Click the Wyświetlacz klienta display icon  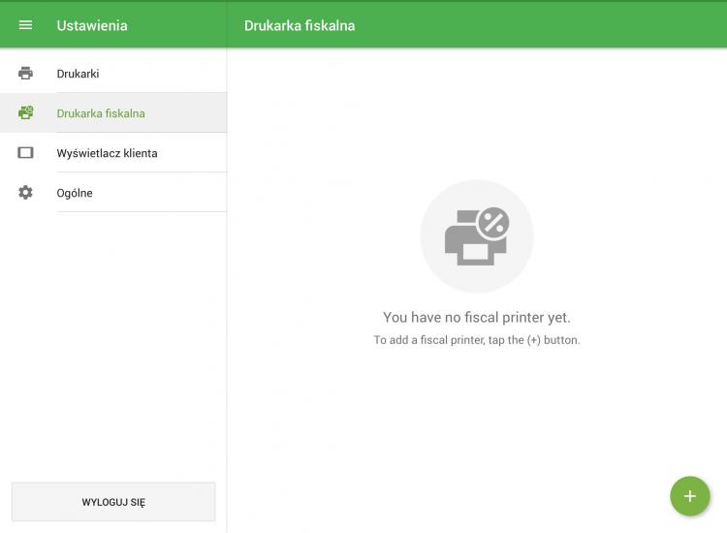tap(25, 153)
